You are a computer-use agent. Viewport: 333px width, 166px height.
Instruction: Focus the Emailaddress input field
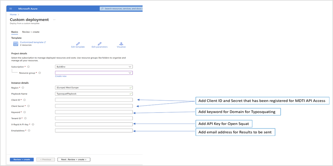coord(94,130)
